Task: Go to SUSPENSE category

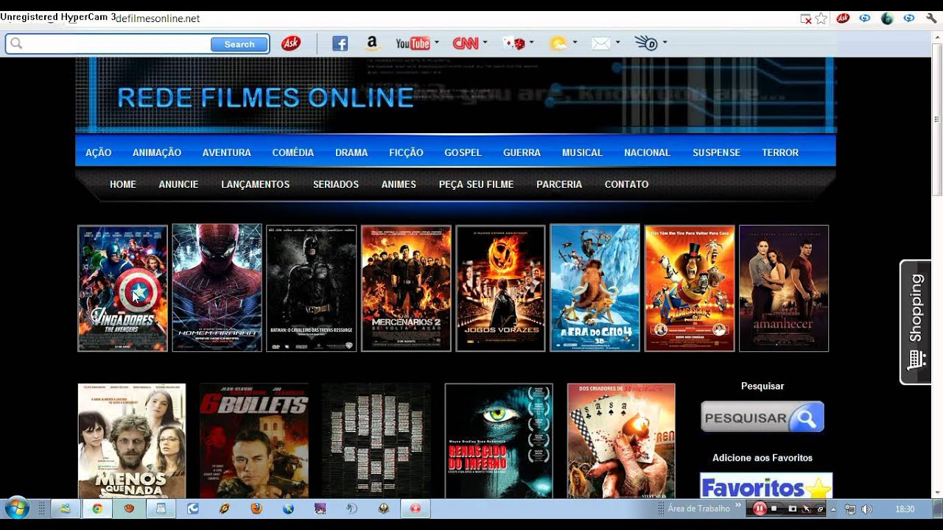Action: pos(716,152)
